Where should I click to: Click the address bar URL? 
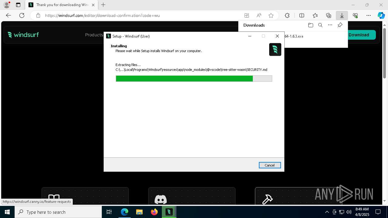(x=102, y=15)
